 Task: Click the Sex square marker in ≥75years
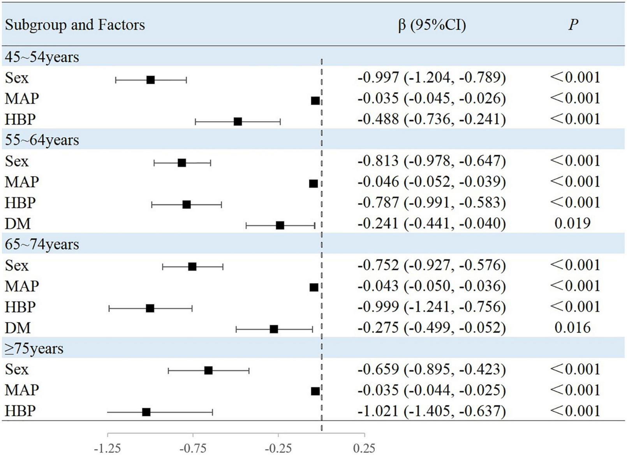point(208,370)
